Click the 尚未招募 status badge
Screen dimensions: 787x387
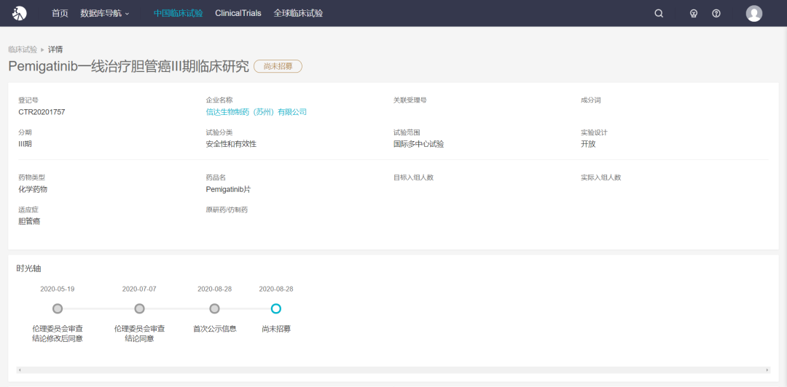(x=278, y=66)
